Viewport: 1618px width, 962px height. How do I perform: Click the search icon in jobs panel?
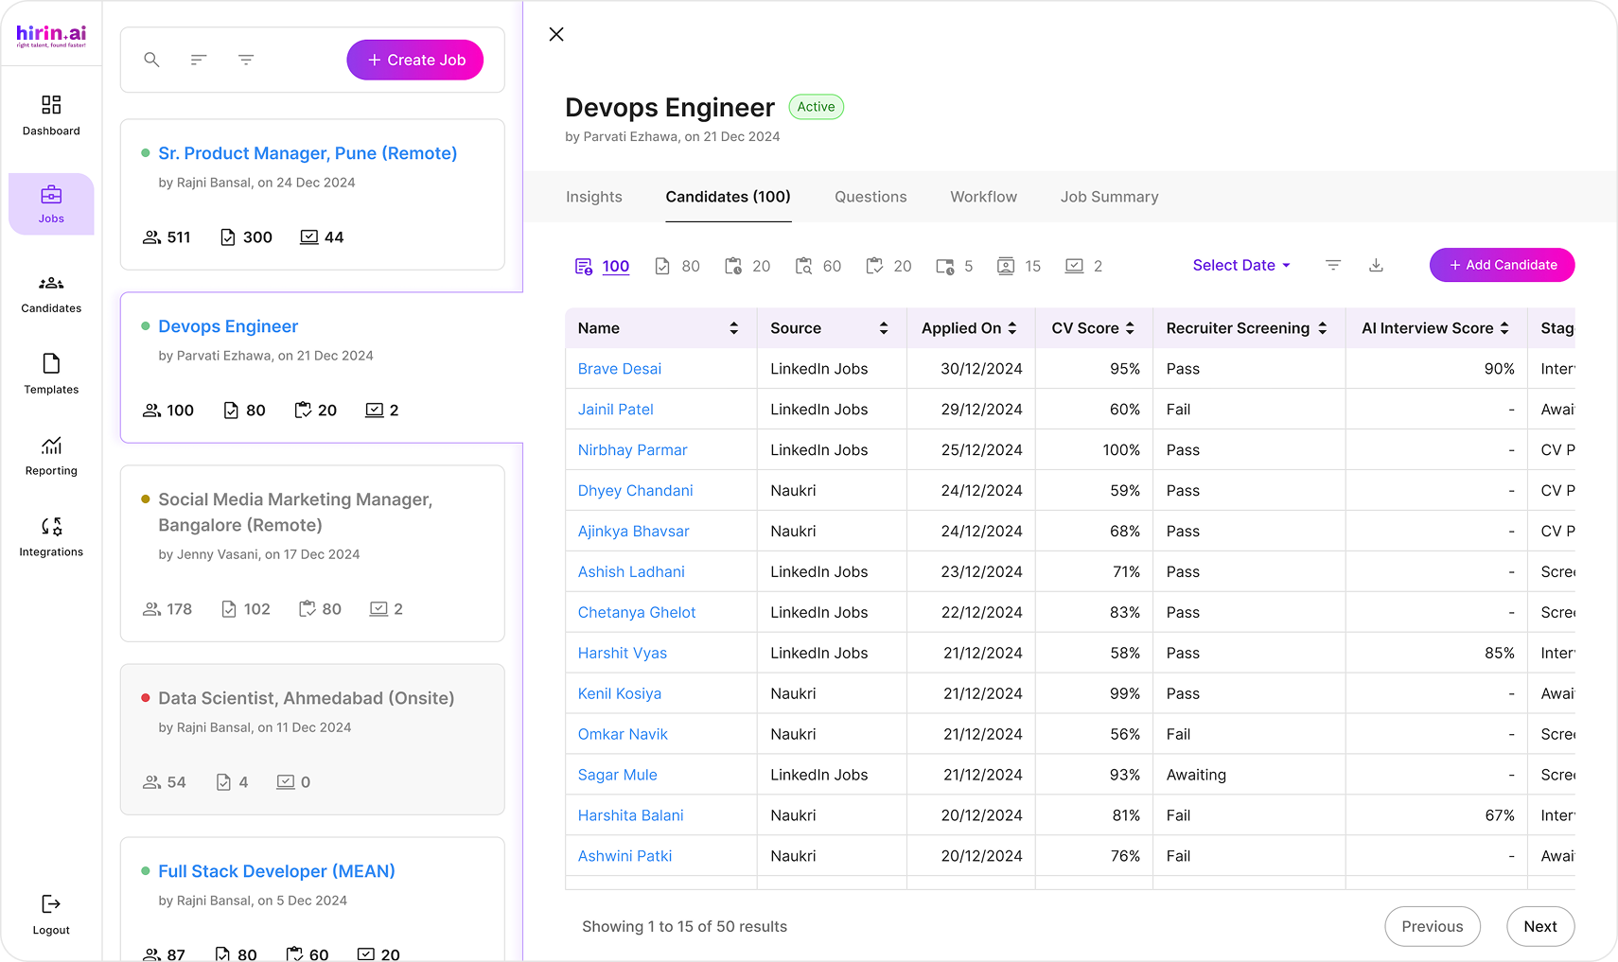click(x=151, y=60)
